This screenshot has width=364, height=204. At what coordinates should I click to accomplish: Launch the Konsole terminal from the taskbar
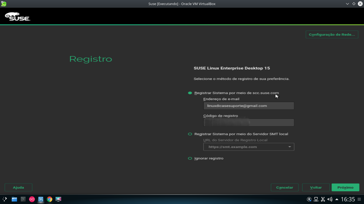pyautogui.click(x=23, y=199)
